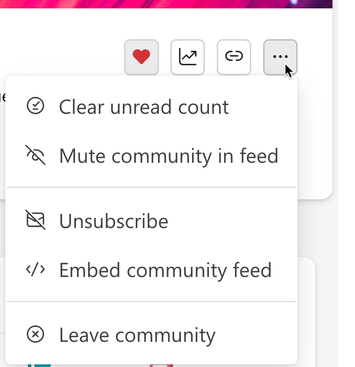Open Embed community feed option
The height and width of the screenshot is (367, 355).
[x=165, y=270]
